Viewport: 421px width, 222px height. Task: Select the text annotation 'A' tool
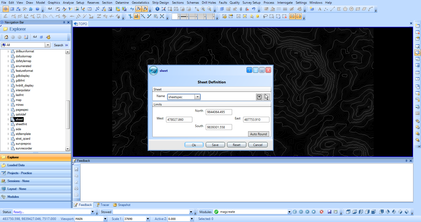click(320, 9)
